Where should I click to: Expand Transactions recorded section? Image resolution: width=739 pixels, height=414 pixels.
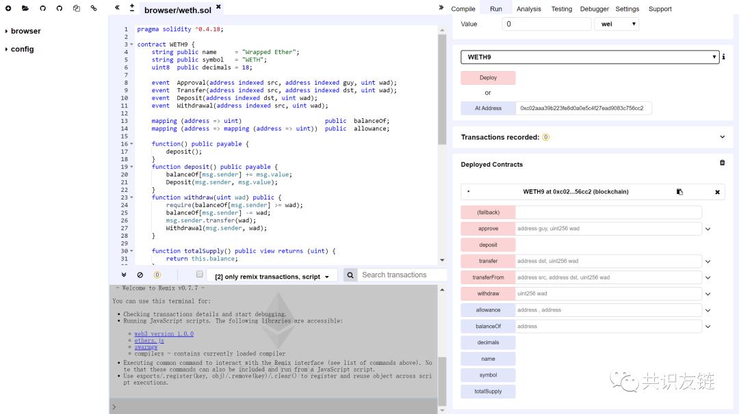tap(722, 137)
